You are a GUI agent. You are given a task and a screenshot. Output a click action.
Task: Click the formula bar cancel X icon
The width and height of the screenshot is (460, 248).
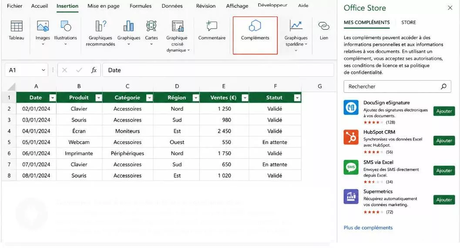tap(64, 70)
